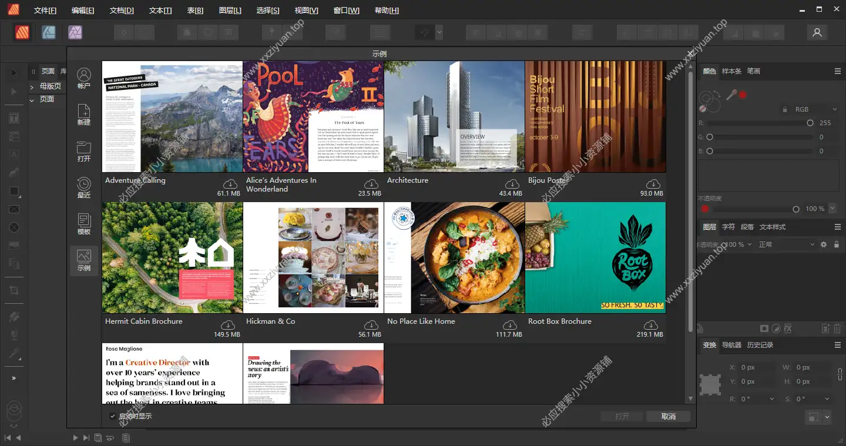Toggle the color lock icon near RGB

pos(785,109)
